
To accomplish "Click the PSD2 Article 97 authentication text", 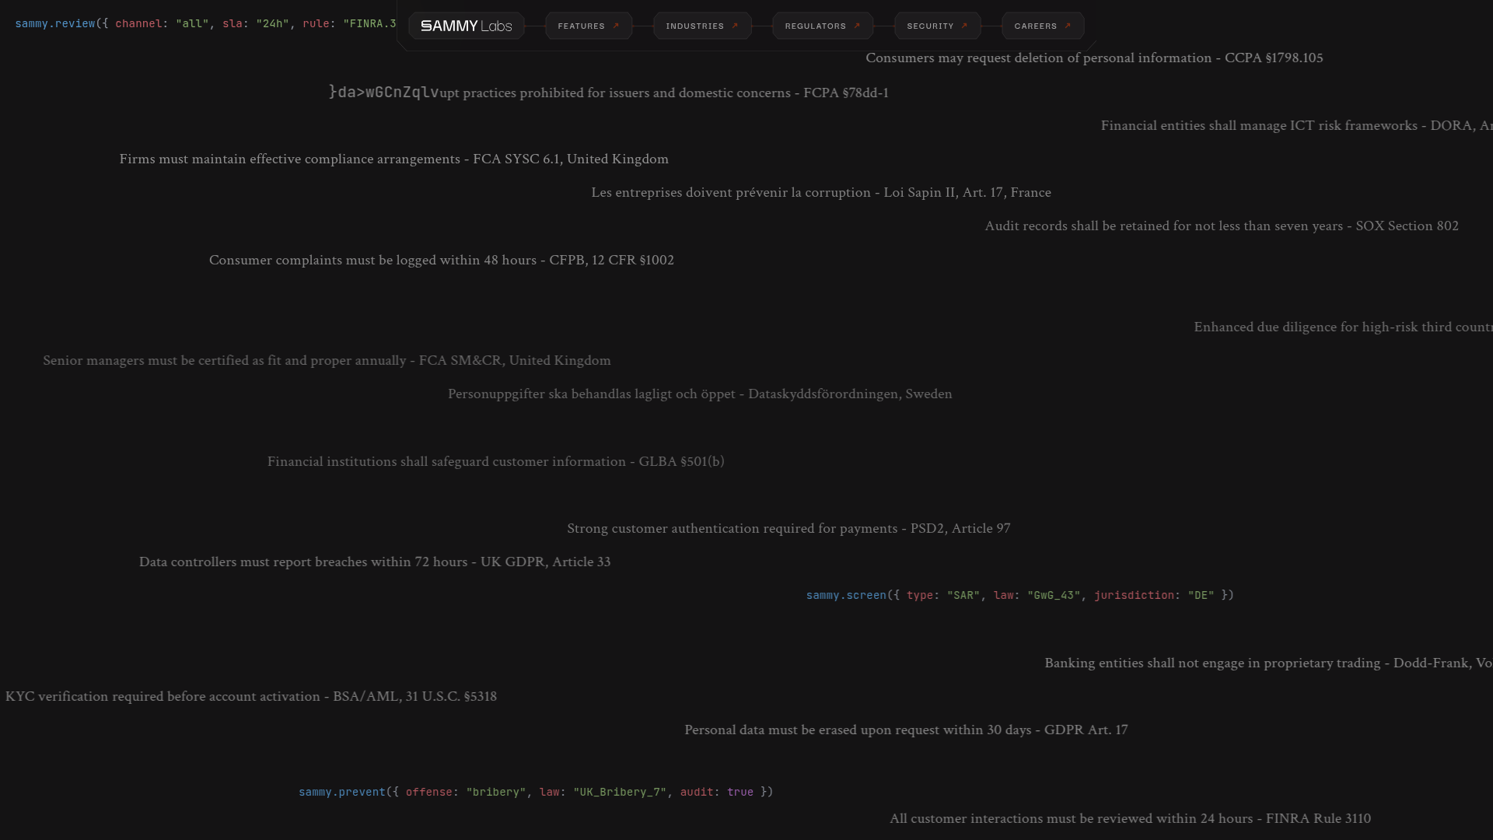I will click(x=788, y=529).
